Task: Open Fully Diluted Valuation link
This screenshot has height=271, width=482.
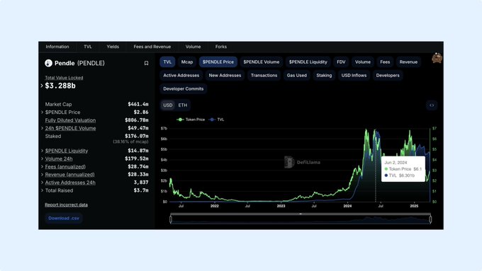Action: (70, 120)
